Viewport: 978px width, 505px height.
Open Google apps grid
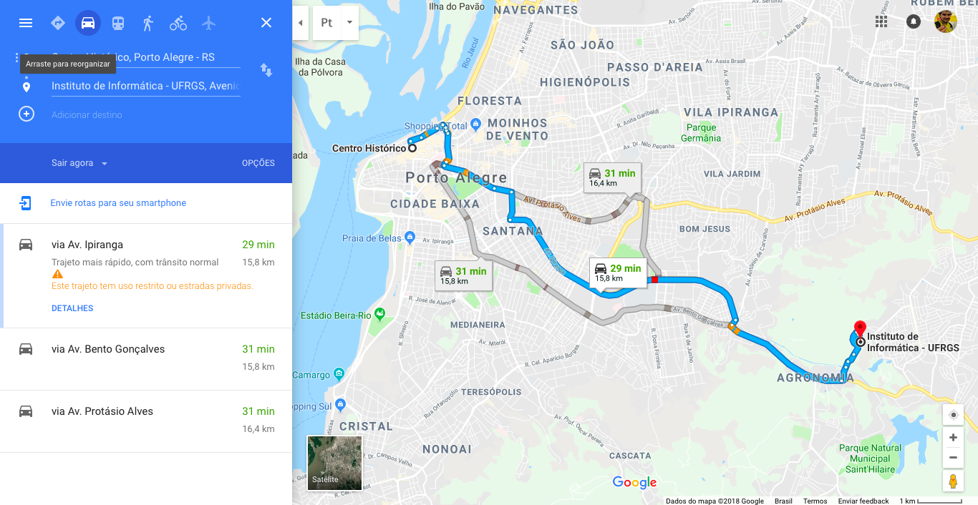pos(881,21)
